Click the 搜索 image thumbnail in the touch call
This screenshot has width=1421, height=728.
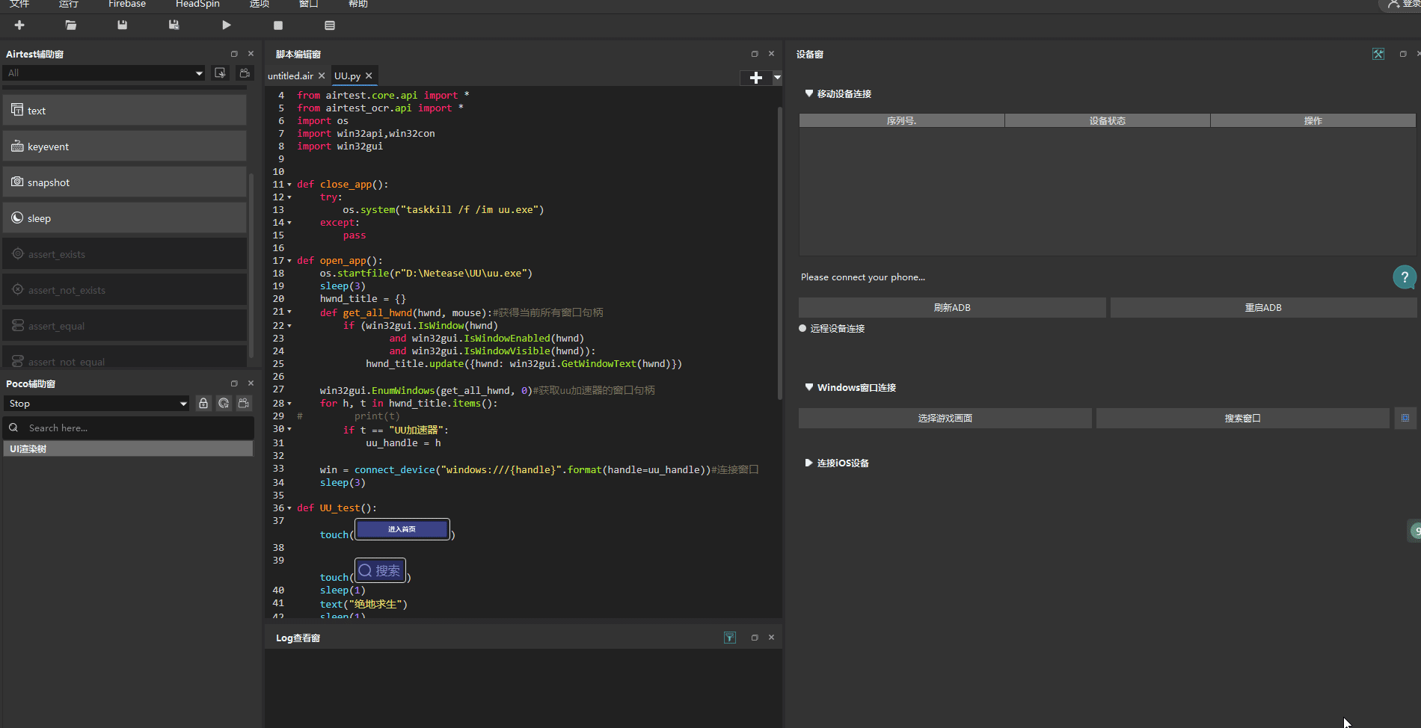click(x=380, y=570)
